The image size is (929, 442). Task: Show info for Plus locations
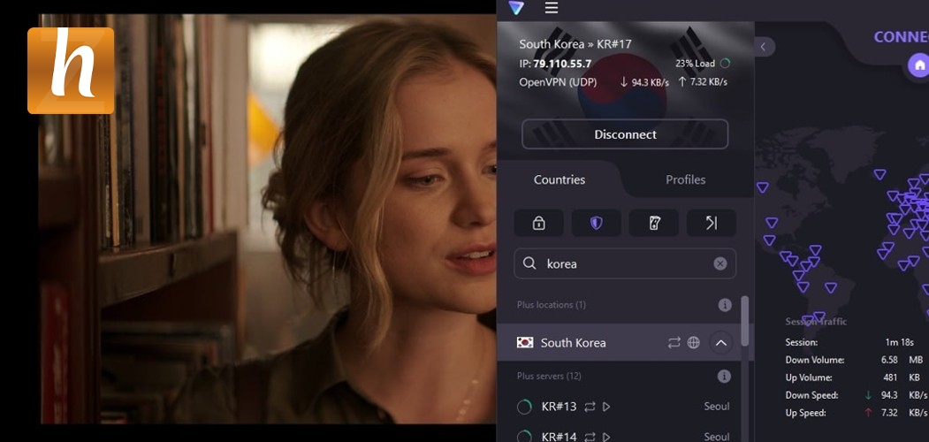[x=725, y=305]
